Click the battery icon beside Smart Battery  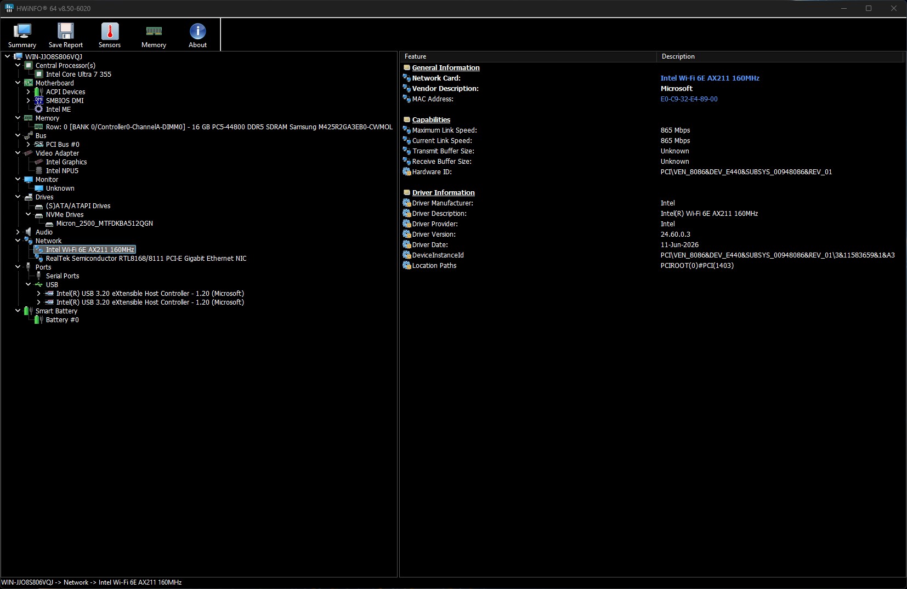pos(29,311)
